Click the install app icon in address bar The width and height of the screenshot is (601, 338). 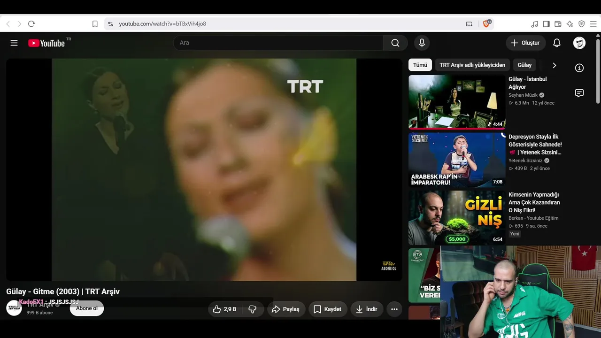469,24
